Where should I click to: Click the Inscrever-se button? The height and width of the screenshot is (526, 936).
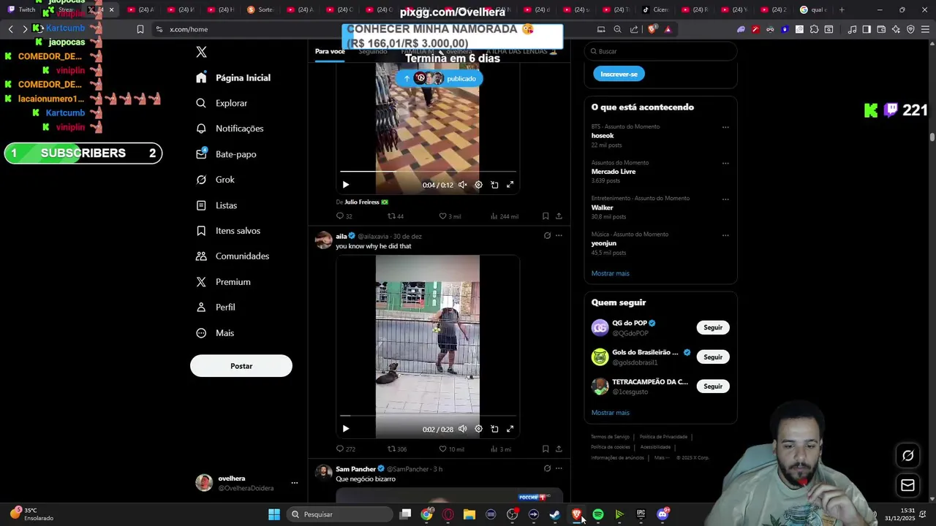click(x=619, y=74)
